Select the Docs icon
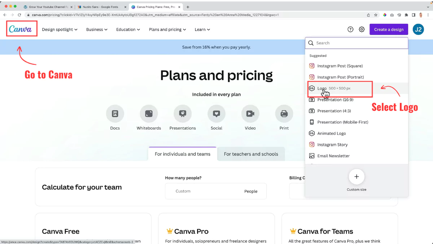433x244 pixels. [115, 114]
